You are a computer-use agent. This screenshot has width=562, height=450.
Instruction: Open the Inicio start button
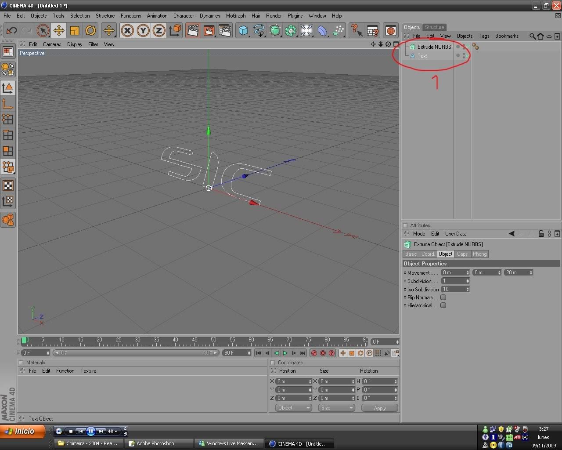tap(22, 431)
